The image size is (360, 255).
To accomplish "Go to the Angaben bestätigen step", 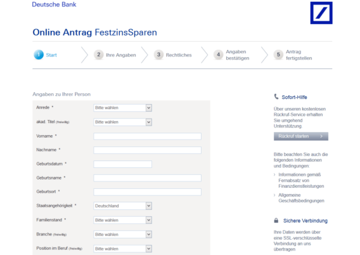I will [238, 55].
